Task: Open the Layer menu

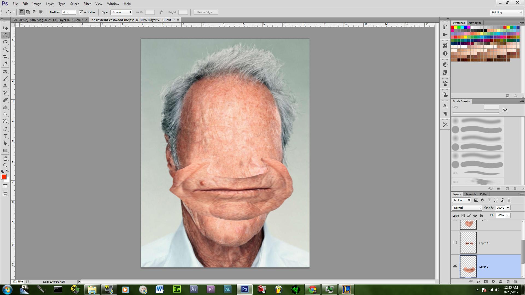Action: tap(50, 4)
